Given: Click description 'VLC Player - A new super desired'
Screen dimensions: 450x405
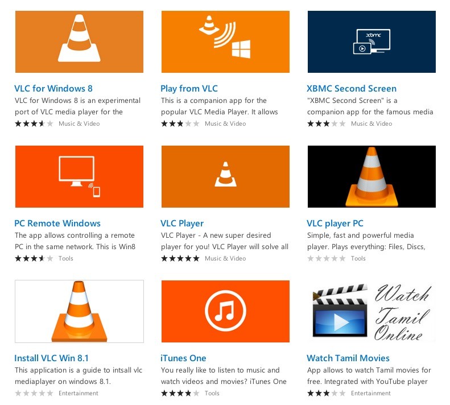Looking at the screenshot, I should tap(216, 235).
